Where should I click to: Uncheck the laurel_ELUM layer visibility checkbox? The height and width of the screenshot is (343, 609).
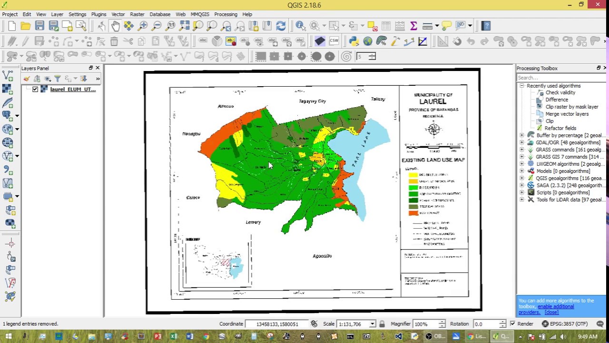click(x=35, y=89)
